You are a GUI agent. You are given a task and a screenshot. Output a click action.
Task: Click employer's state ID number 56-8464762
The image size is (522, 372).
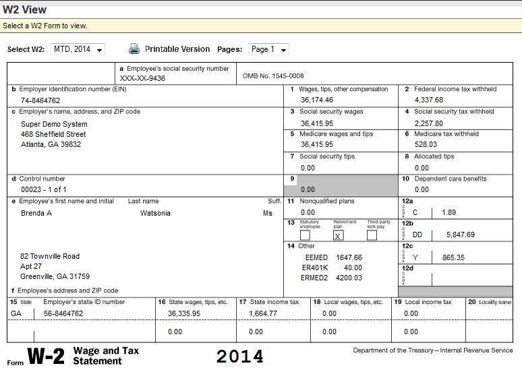tap(63, 313)
